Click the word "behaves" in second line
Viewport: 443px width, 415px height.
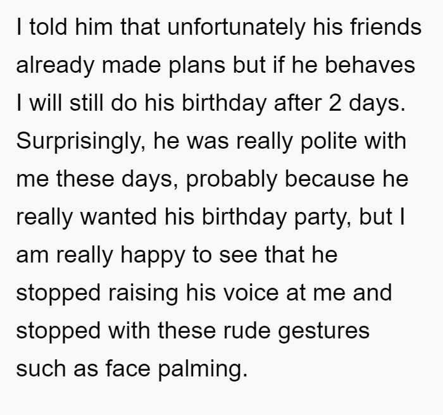370,65
